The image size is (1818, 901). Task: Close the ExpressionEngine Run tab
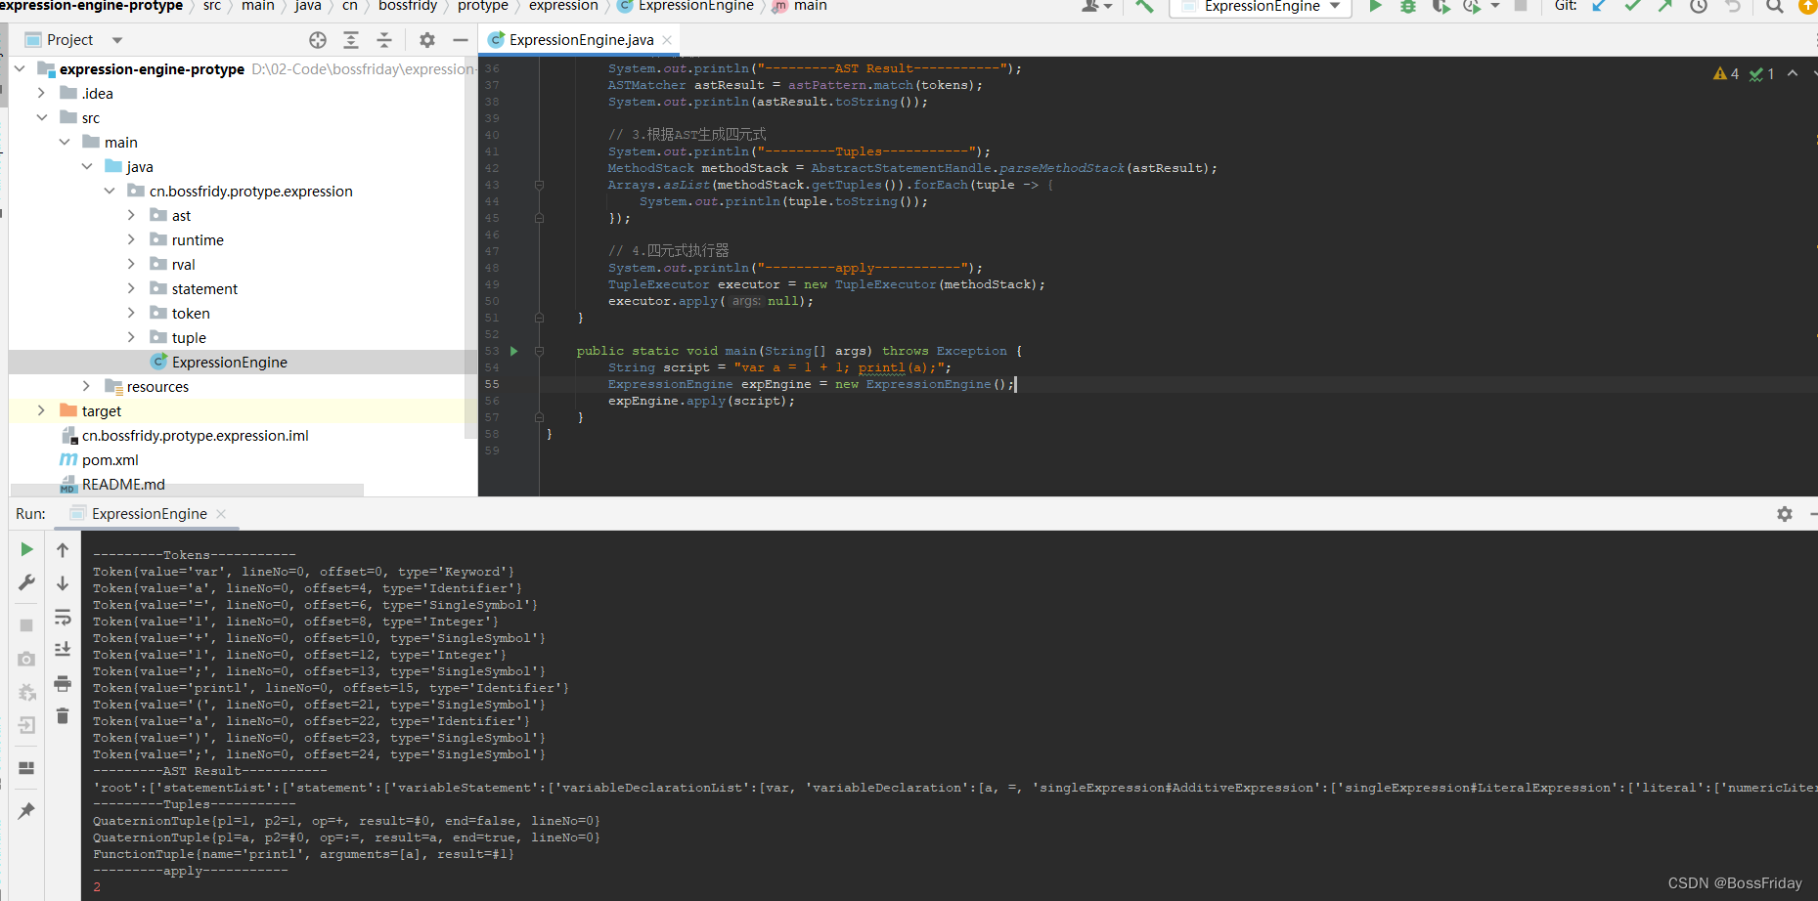(x=221, y=514)
